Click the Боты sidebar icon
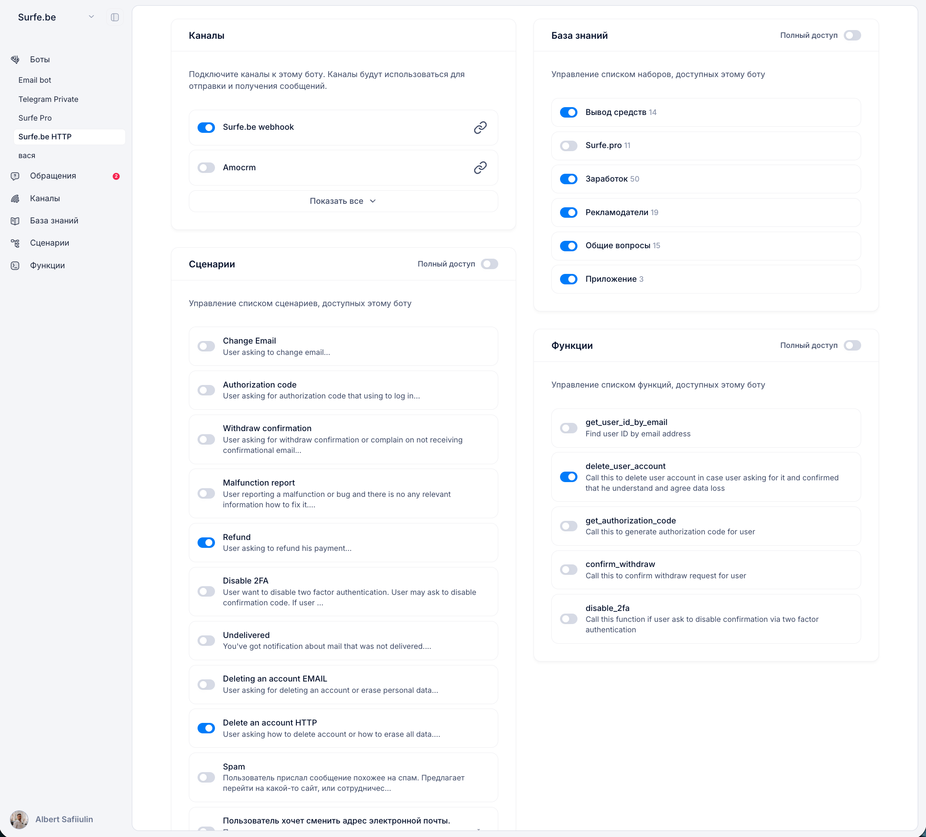 [x=15, y=59]
